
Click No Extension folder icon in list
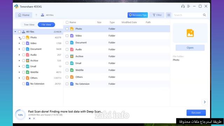point(72,84)
